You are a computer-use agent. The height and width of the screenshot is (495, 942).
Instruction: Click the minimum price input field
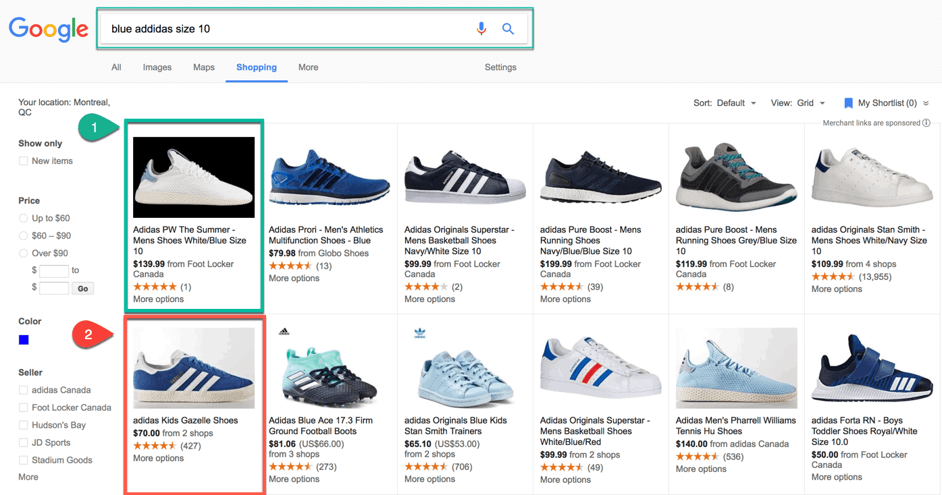tap(54, 271)
